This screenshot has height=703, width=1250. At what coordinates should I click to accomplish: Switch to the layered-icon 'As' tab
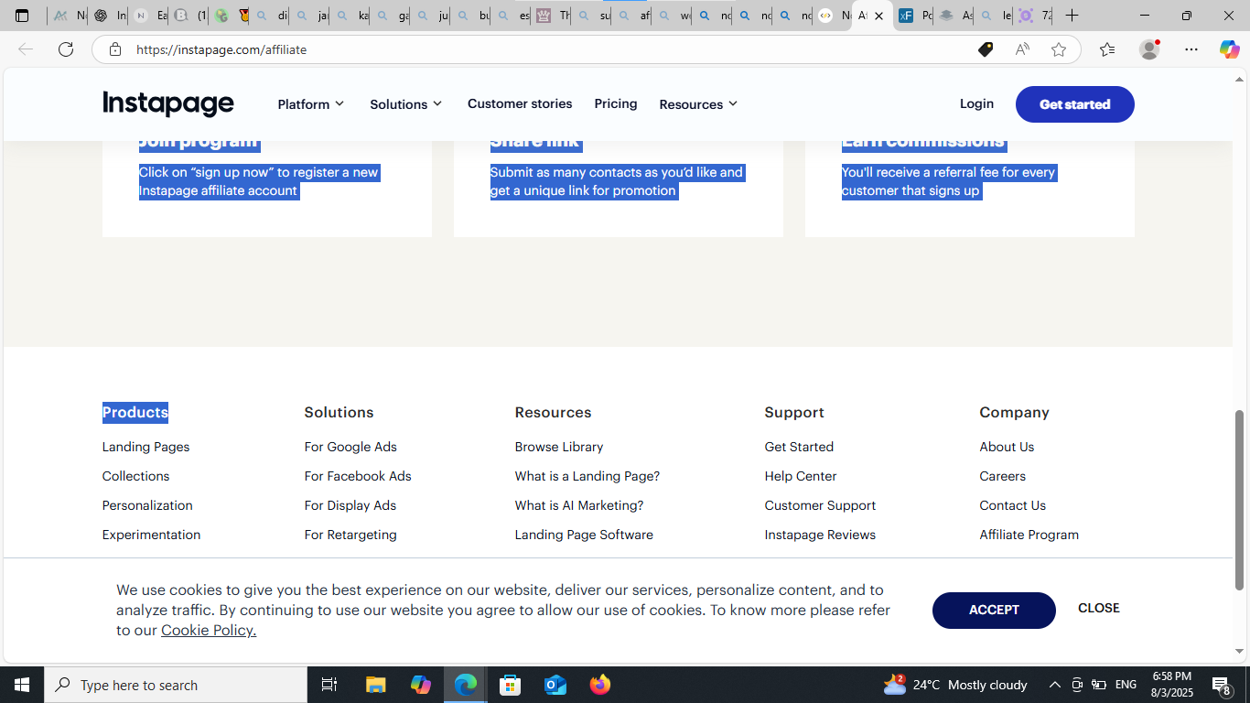pos(954,16)
